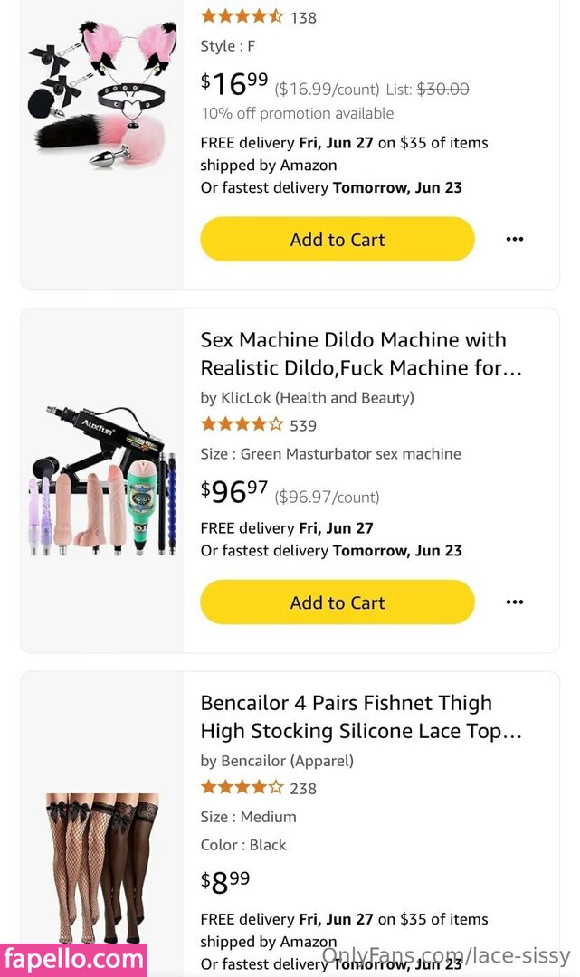View the 539 ratings count
The image size is (580, 977).
pyautogui.click(x=303, y=425)
